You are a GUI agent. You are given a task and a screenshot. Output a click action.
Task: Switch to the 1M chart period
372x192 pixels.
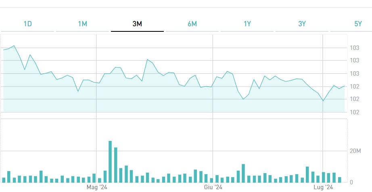coord(82,24)
